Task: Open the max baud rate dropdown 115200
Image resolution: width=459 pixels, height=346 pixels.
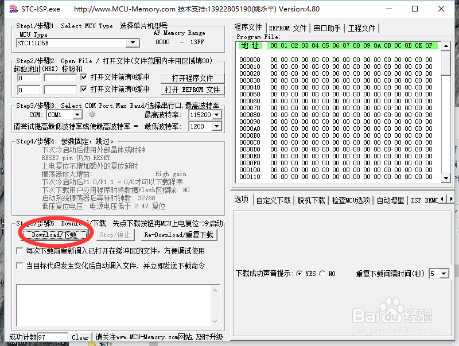Action: coord(217,115)
